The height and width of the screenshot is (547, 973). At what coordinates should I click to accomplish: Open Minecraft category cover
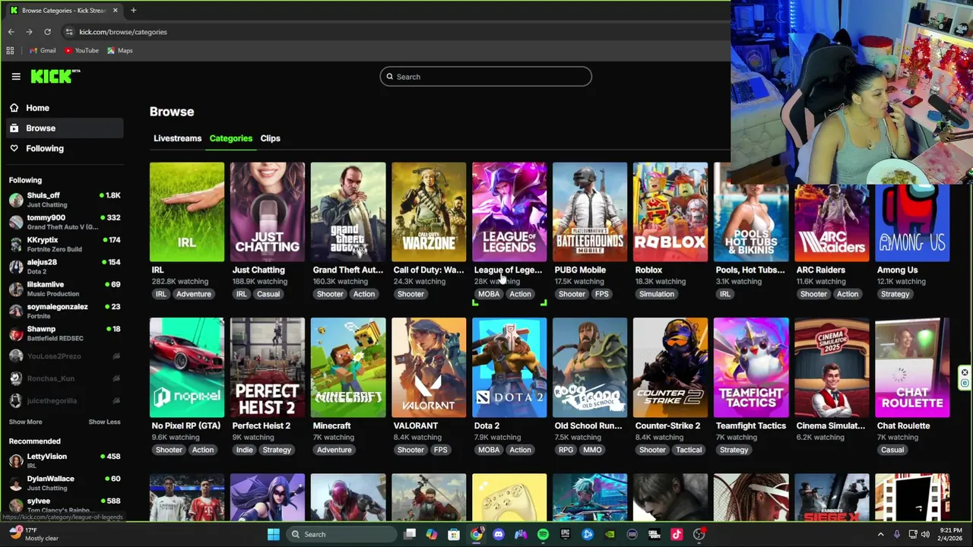(348, 368)
